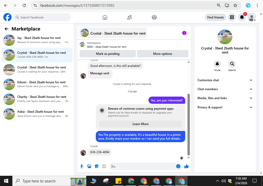This screenshot has width=263, height=186.
Task: Open the Groups icon in top navigation
Action: (154, 17)
